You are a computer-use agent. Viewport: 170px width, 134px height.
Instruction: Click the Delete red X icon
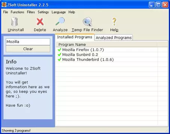(40, 22)
